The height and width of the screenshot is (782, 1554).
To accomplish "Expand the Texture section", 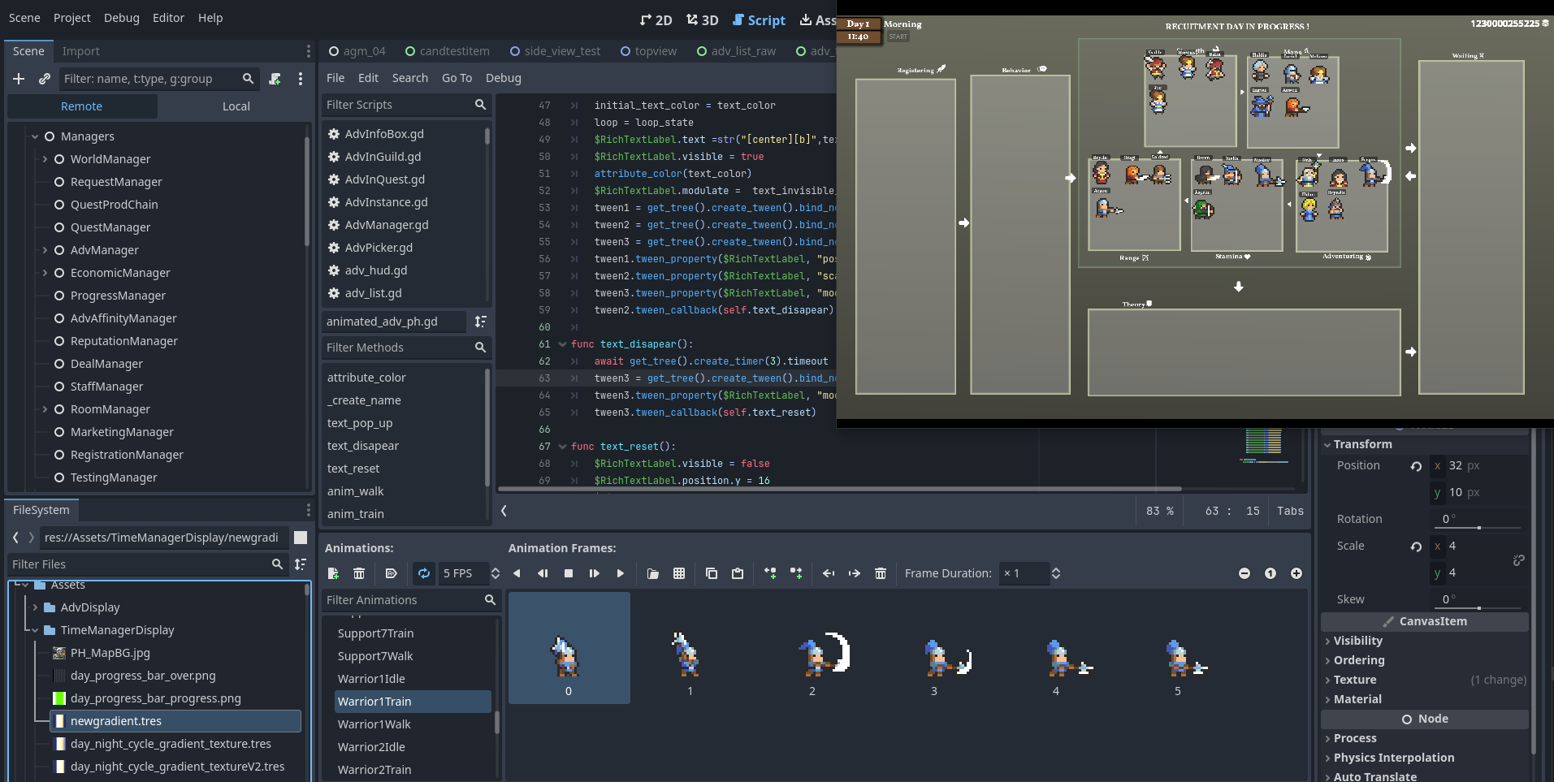I will (x=1327, y=680).
